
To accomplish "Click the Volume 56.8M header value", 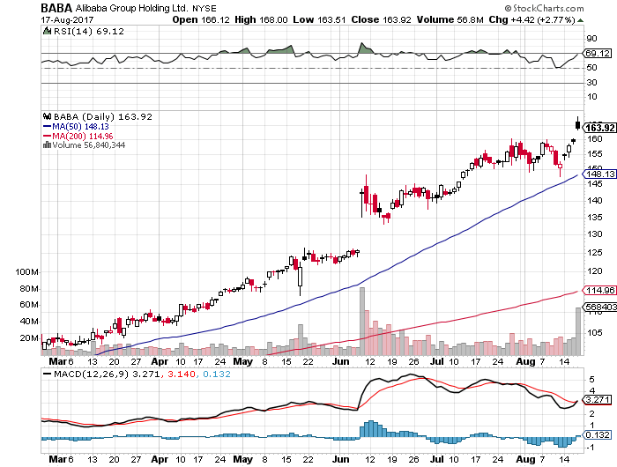I will (x=450, y=19).
